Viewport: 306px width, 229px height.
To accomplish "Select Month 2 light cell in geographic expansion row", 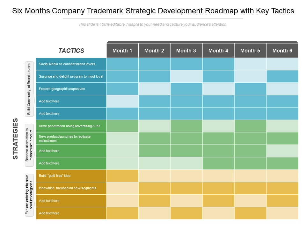I will coord(154,89).
